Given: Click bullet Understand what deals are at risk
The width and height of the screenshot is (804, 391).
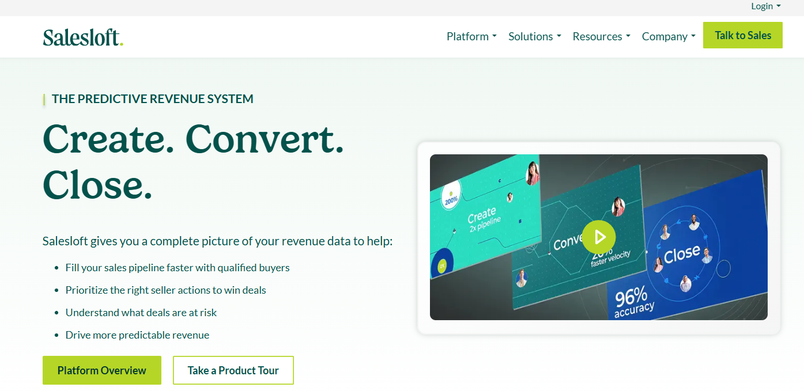Looking at the screenshot, I should pyautogui.click(x=141, y=313).
